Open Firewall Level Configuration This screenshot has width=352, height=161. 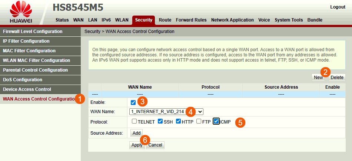pos(33,32)
